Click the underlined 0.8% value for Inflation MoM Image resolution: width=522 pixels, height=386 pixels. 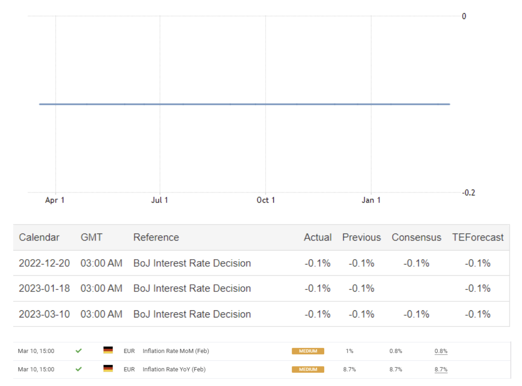click(x=441, y=351)
